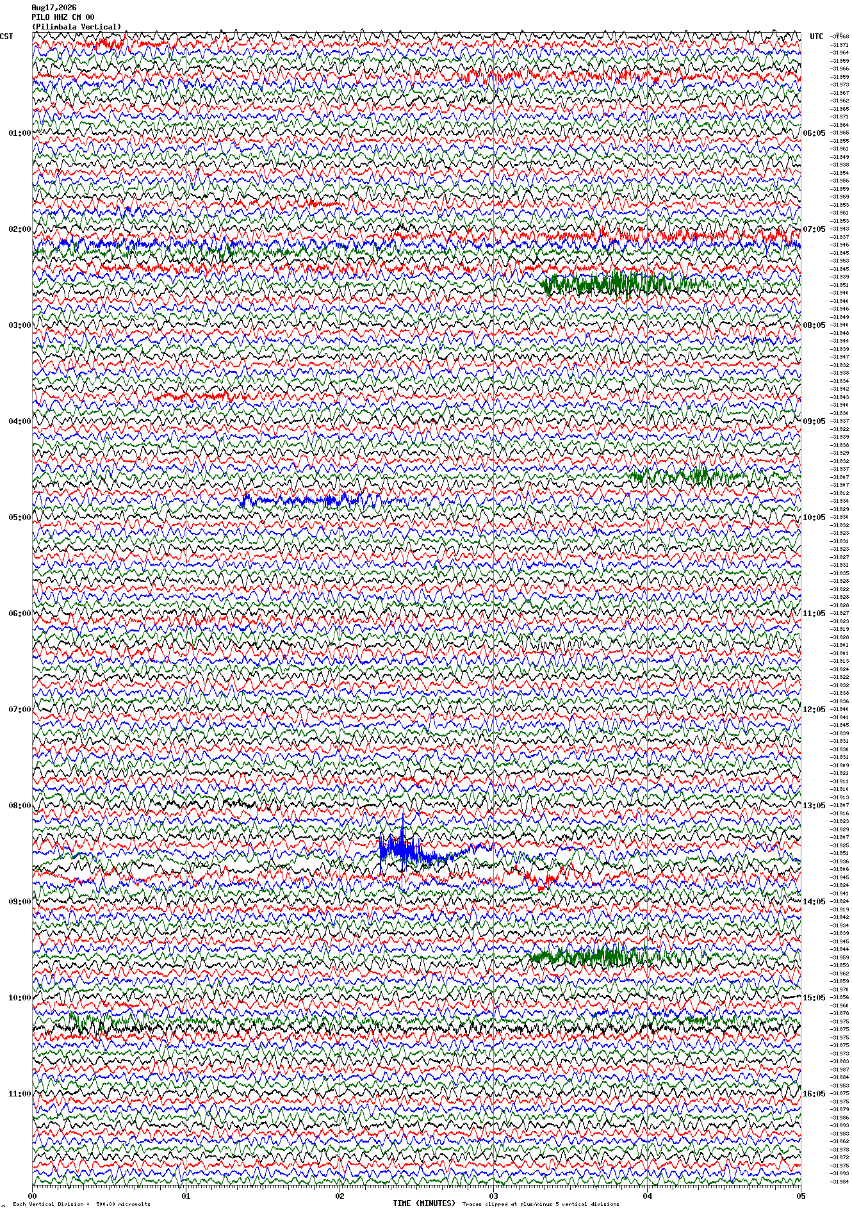Screen dimensions: 852x1213
Task: Click the 03 minute axis tick label
Action: coord(493,1196)
